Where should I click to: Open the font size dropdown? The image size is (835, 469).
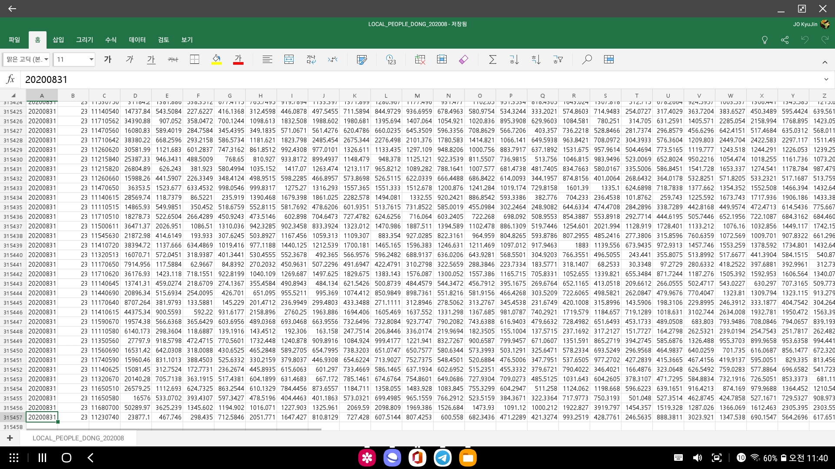point(74,59)
